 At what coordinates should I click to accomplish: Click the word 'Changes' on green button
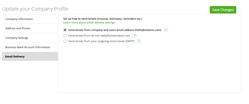tap(227, 10)
